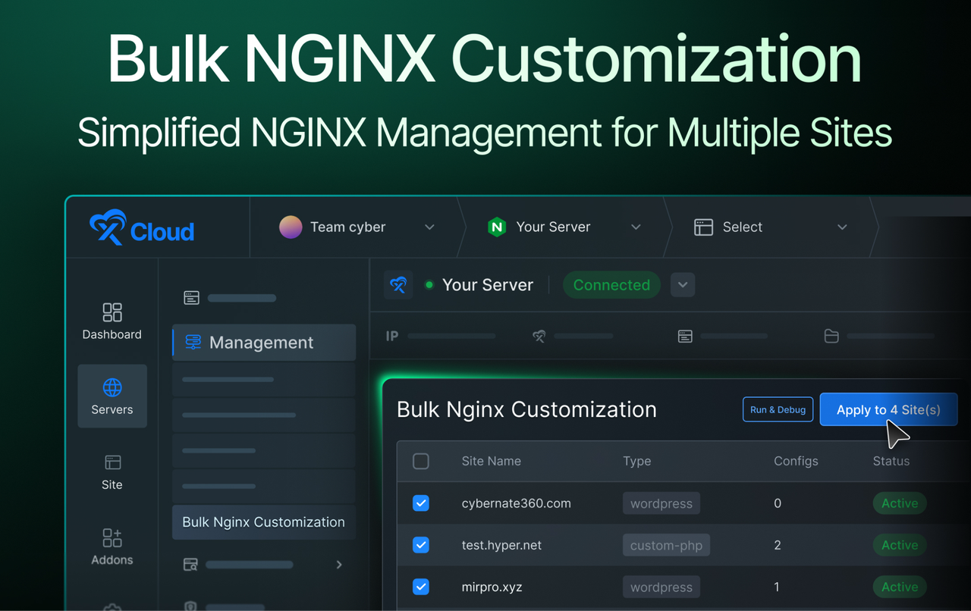The height and width of the screenshot is (611, 971).
Task: Click the folder icon in server info row
Action: [831, 336]
